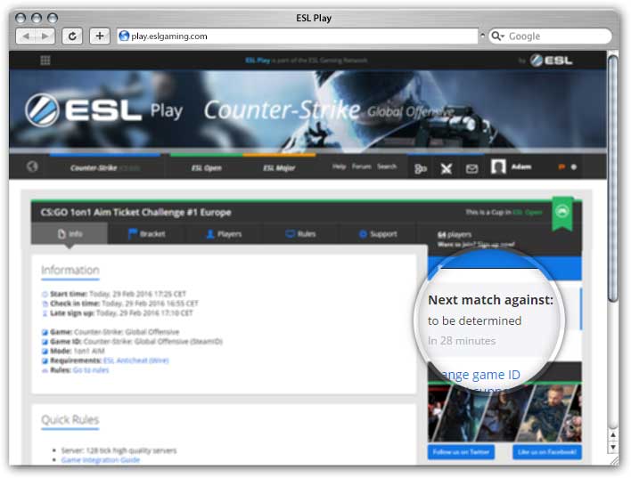Open the Counter-Strike navigation menu

105,167
